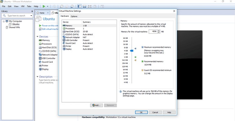Toggle the Show Library toolbar icon
The height and width of the screenshot is (121, 235).
tap(79, 6)
